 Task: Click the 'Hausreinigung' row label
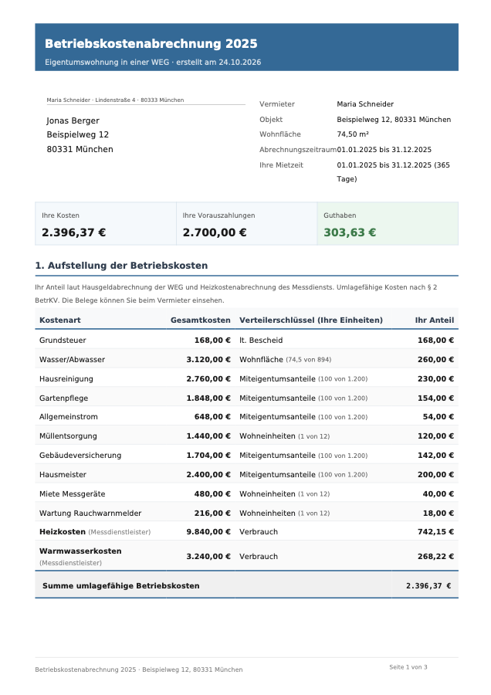coord(66,379)
